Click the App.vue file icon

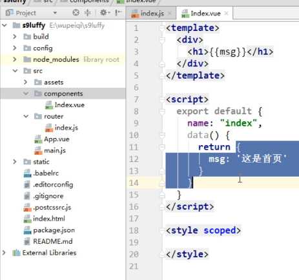click(38, 139)
